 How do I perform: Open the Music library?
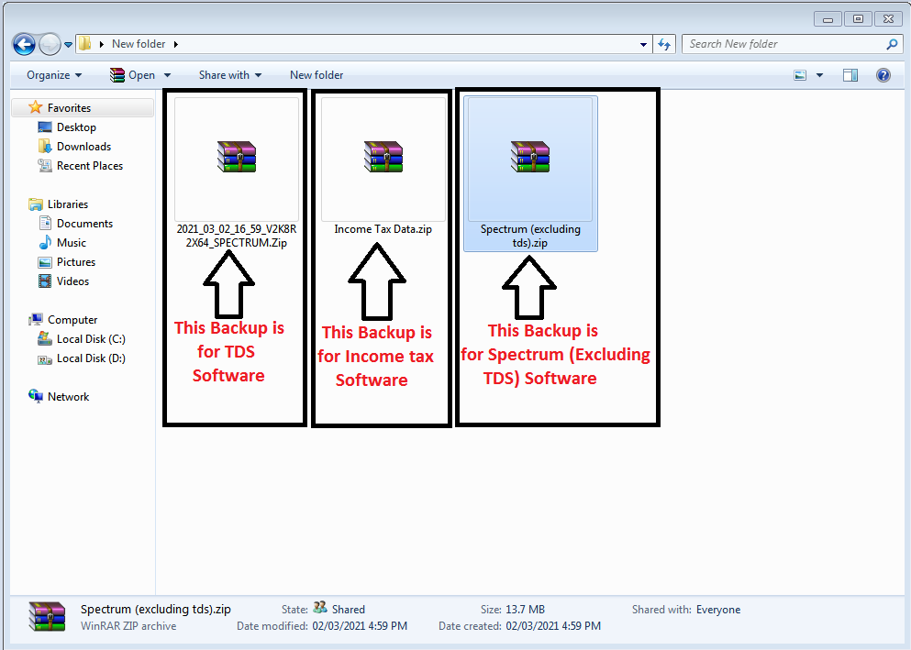click(71, 243)
